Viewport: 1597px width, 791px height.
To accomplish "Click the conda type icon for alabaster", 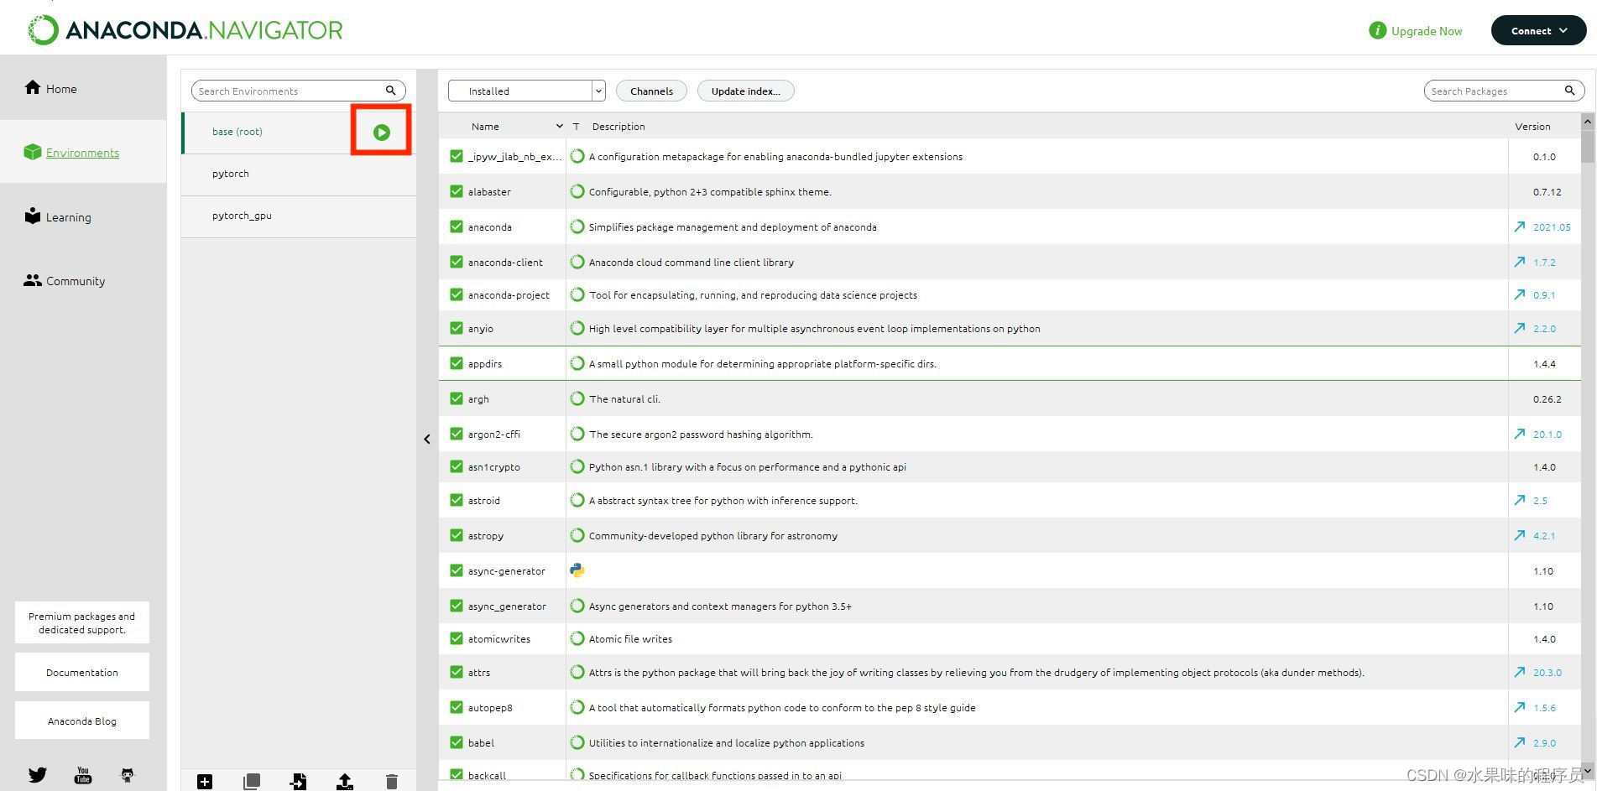I will [577, 191].
